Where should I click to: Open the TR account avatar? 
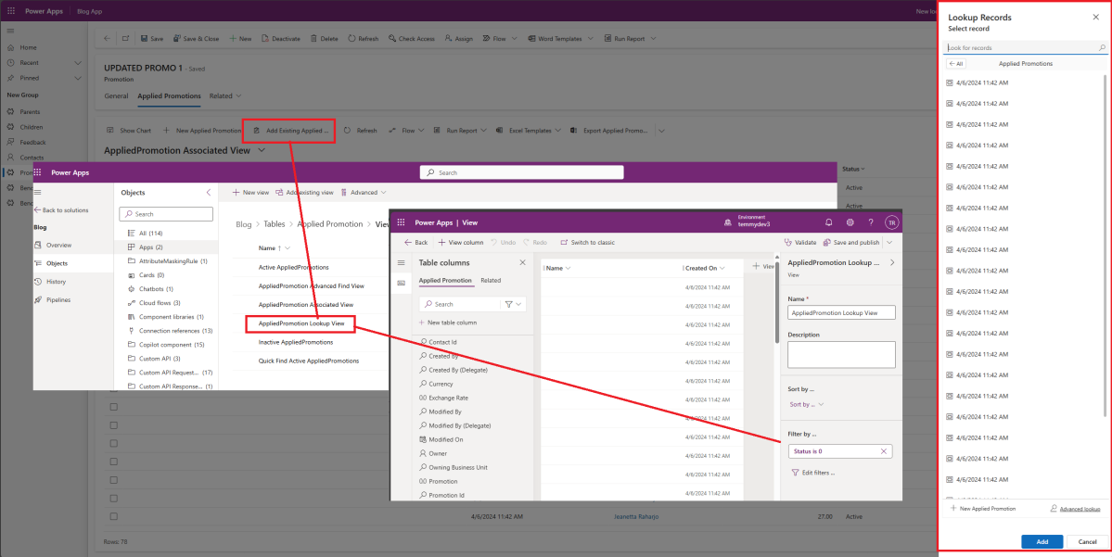tap(891, 222)
